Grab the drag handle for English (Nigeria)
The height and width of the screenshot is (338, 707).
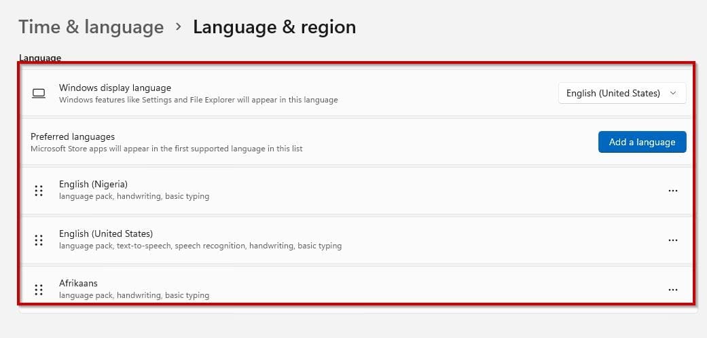39,191
